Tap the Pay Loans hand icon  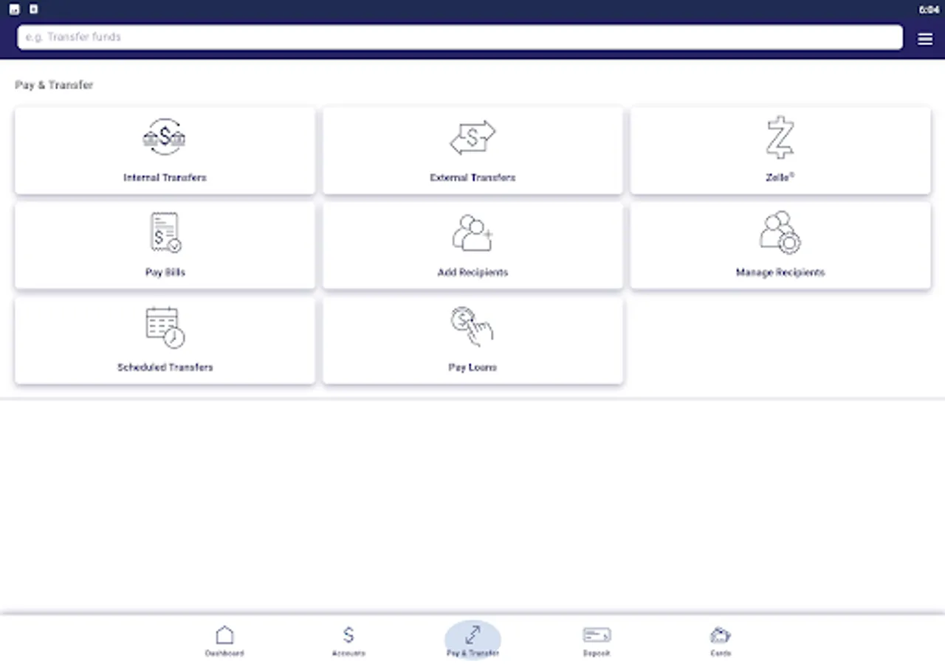[x=472, y=328]
